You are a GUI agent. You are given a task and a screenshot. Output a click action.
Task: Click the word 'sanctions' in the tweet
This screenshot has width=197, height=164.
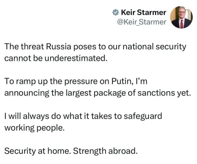(x=156, y=93)
